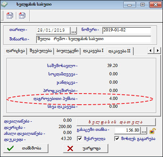Toggle the შესრულდა checkbox
The height and width of the screenshot is (157, 163).
point(80,139)
